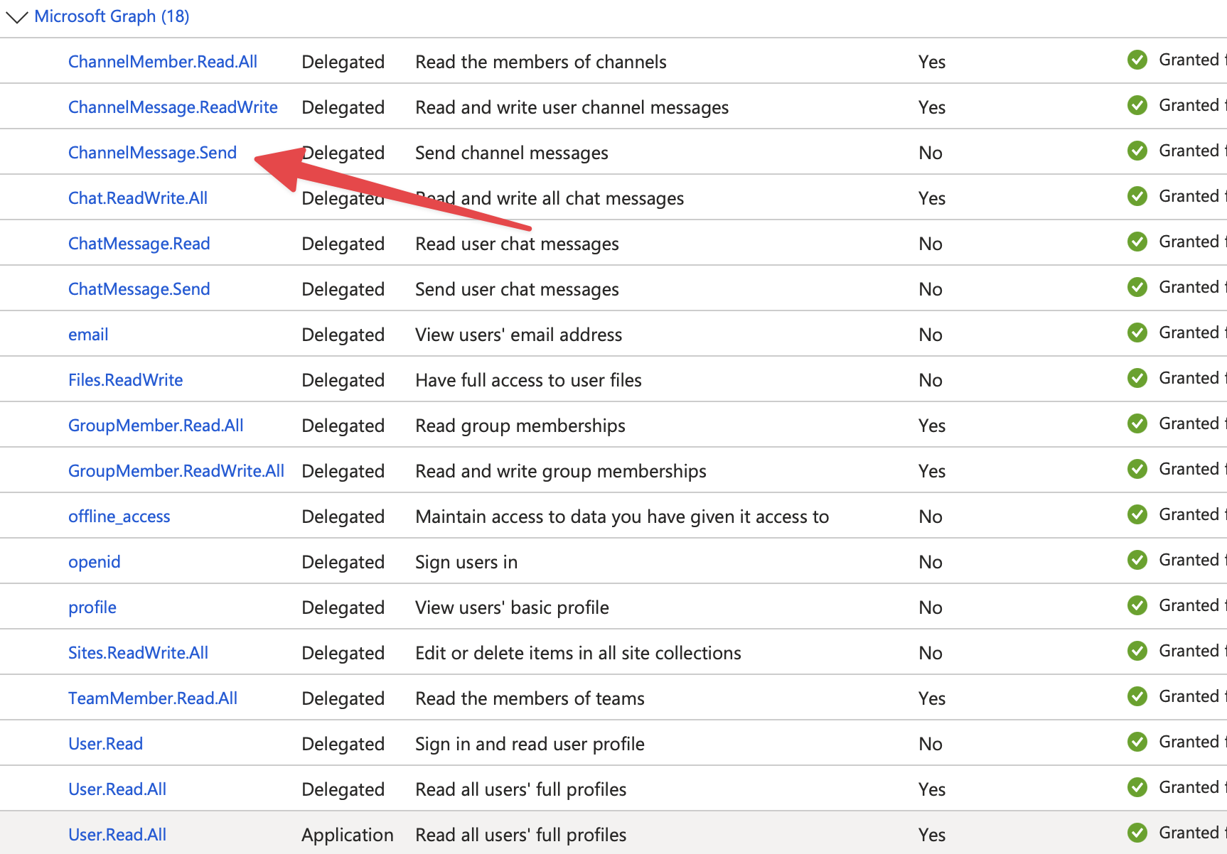Viewport: 1227px width, 854px height.
Task: Click the "Application" type cell
Action: coord(348,835)
